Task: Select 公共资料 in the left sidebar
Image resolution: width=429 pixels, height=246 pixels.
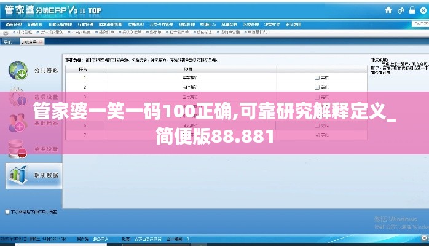Action: click(46, 71)
